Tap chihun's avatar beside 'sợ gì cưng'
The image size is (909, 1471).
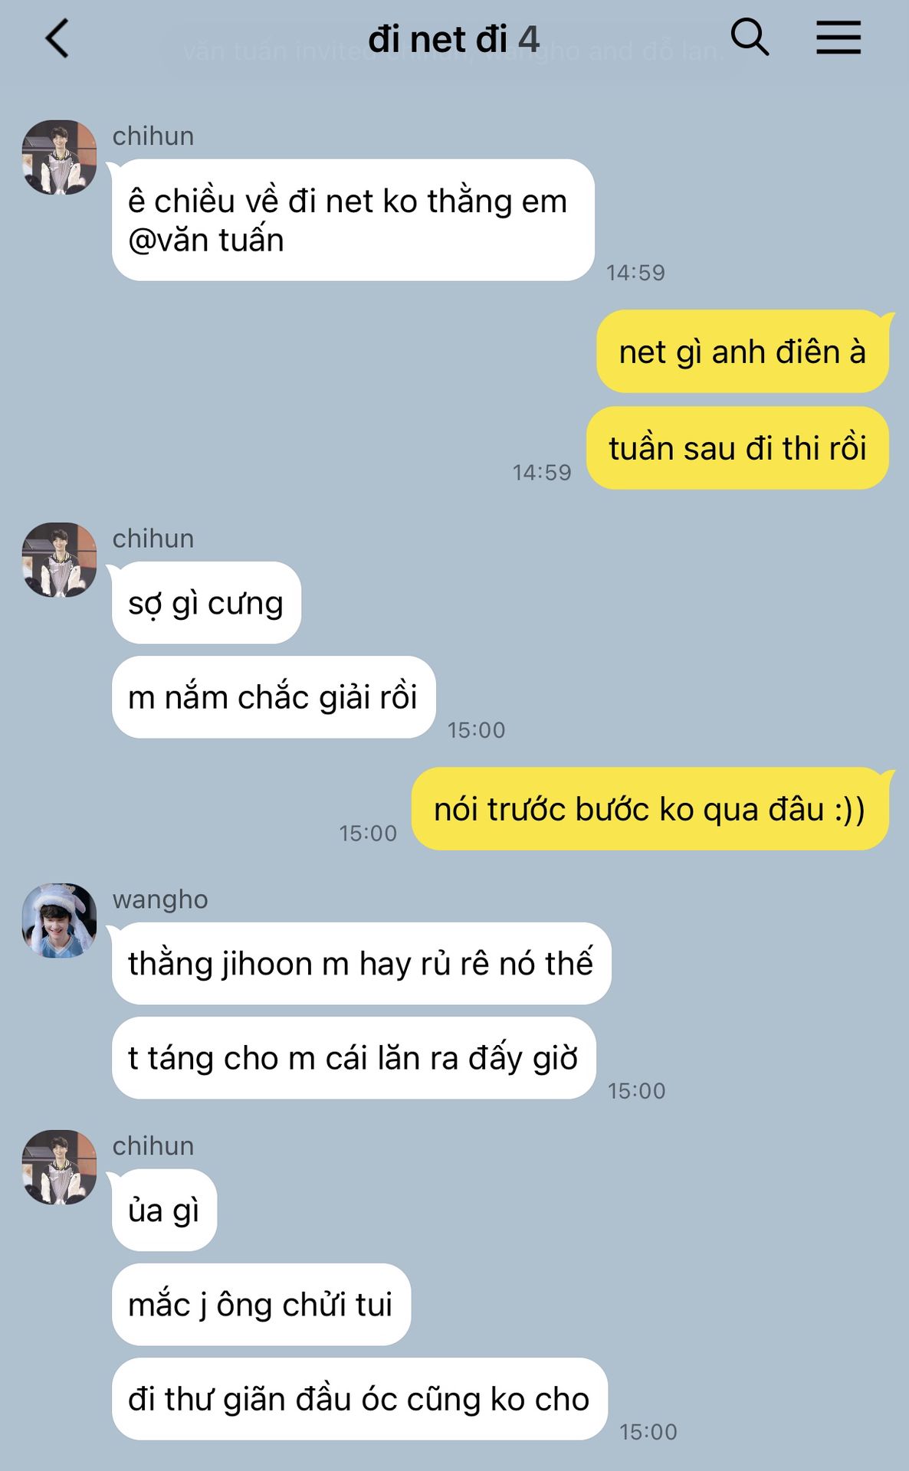pos(60,560)
